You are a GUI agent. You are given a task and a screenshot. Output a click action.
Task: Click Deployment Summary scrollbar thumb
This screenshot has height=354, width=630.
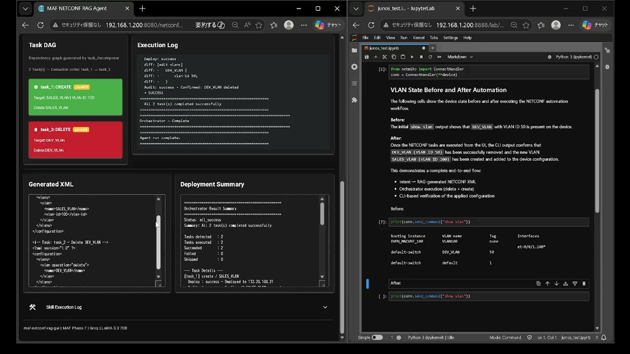[322, 213]
